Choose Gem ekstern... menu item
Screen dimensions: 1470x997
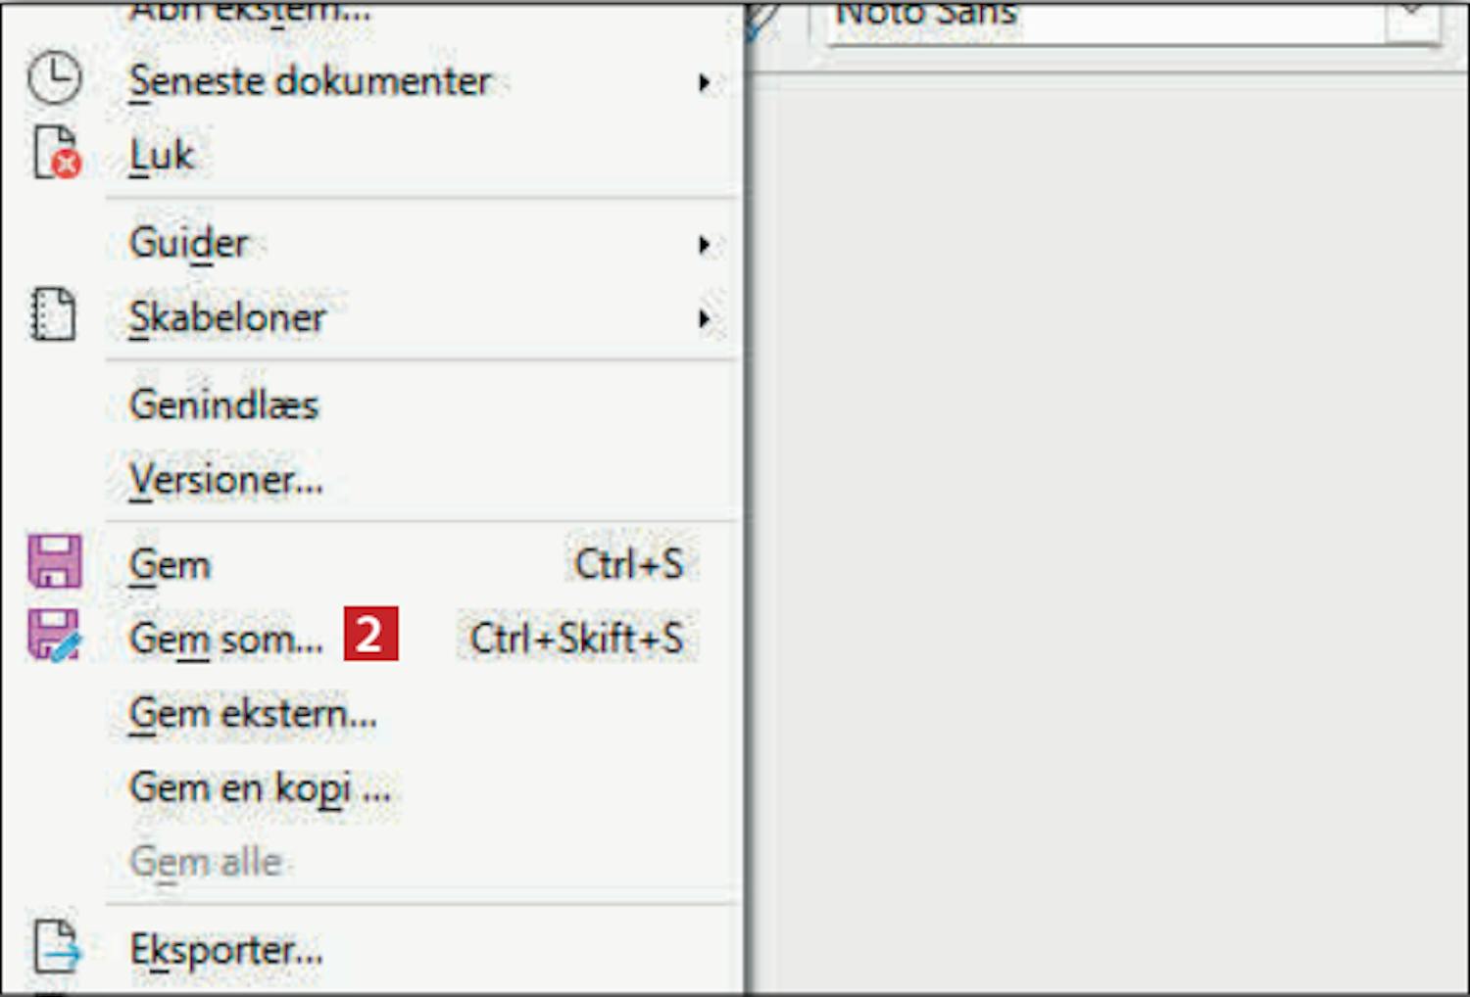[x=253, y=713]
